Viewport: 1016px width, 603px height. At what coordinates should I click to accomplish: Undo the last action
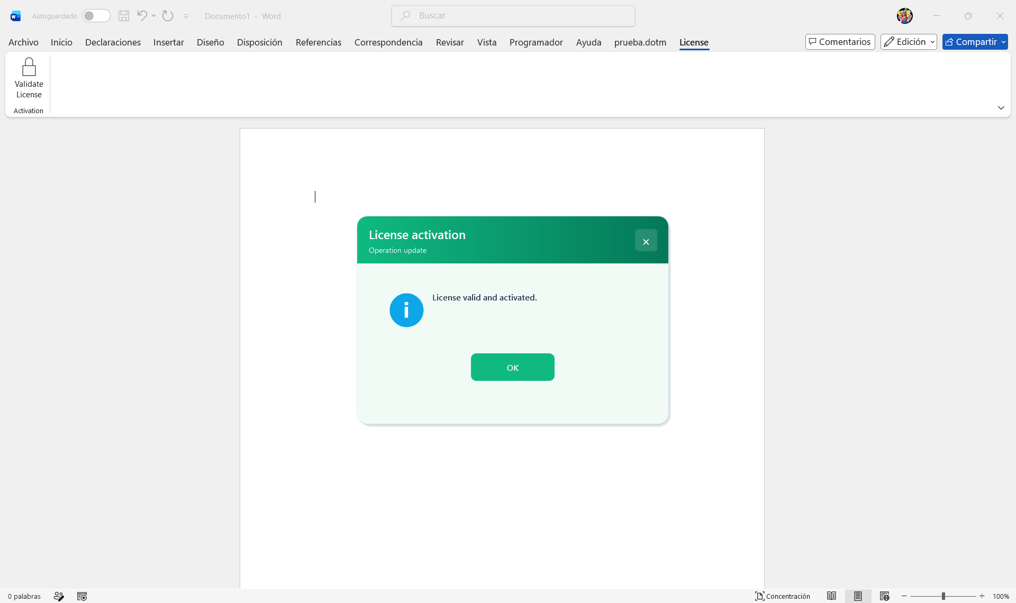click(141, 16)
